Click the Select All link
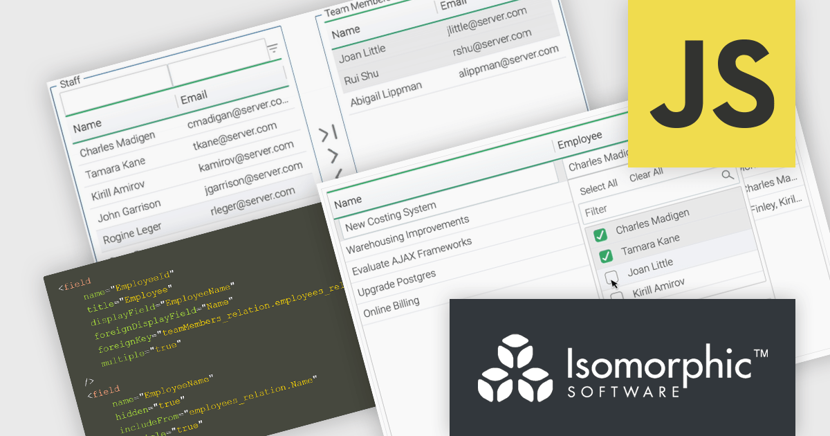The height and width of the screenshot is (436, 830). [598, 188]
